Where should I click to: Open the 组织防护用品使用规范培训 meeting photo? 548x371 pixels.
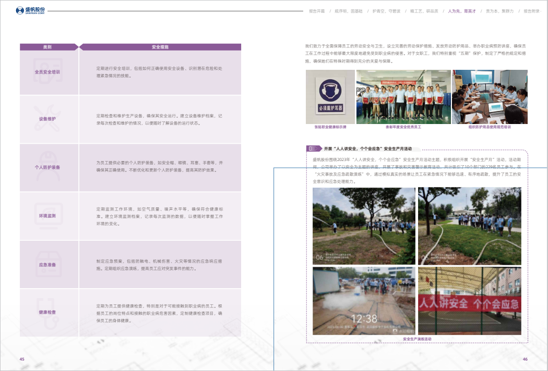(490, 96)
